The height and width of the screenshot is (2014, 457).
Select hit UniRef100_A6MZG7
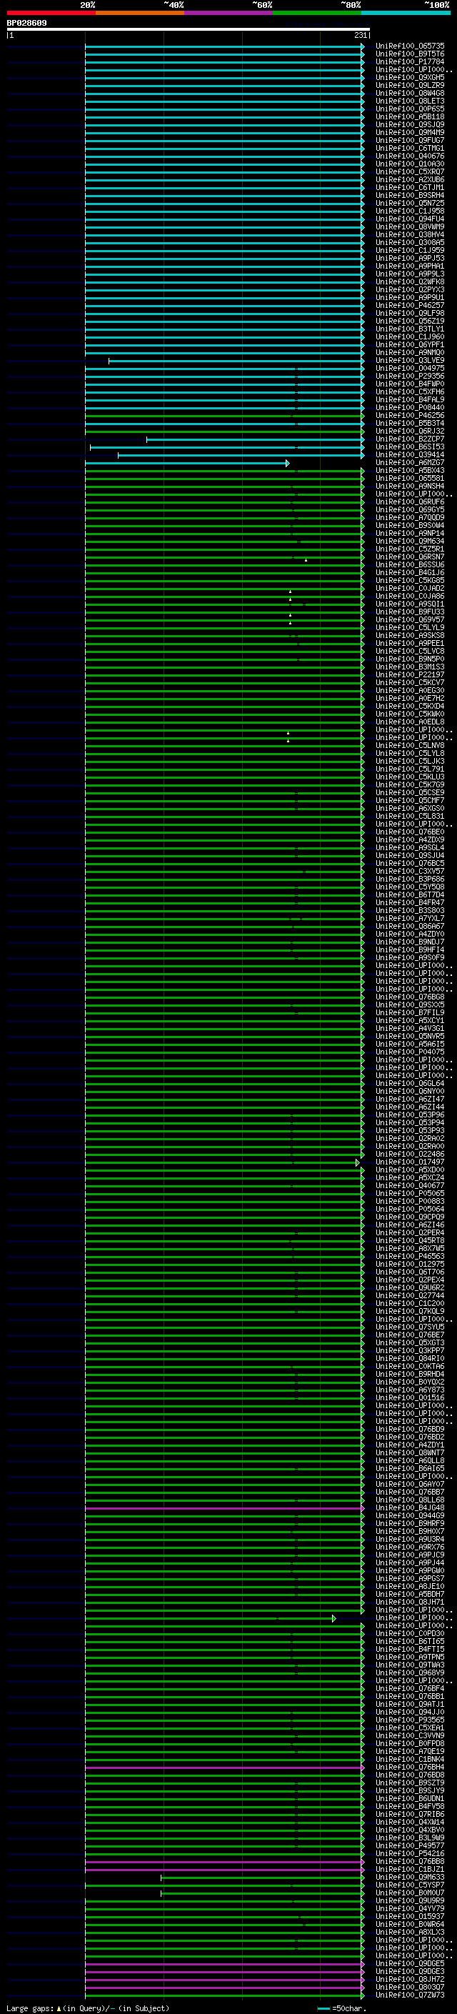(x=410, y=463)
